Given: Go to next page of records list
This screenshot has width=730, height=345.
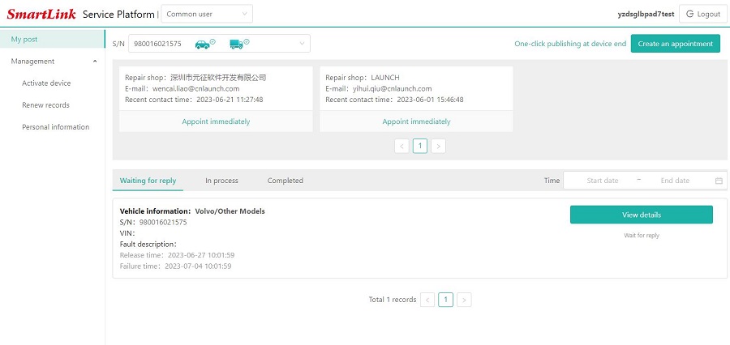Looking at the screenshot, I should tap(464, 300).
